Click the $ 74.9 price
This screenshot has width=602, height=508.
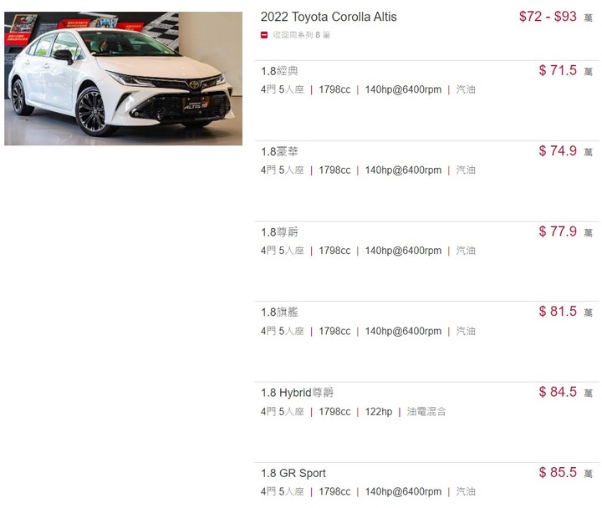[x=558, y=150]
